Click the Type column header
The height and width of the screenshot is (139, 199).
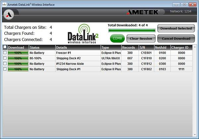click(x=110, y=48)
